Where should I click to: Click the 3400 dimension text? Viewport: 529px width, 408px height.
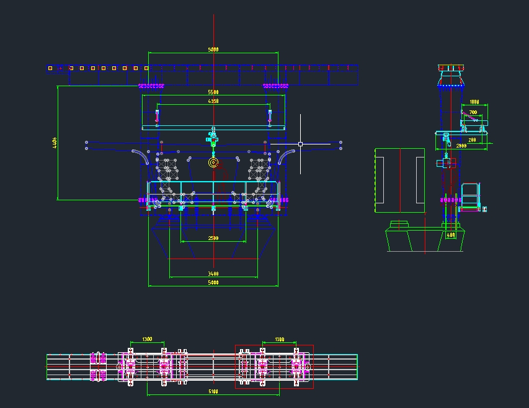click(213, 274)
